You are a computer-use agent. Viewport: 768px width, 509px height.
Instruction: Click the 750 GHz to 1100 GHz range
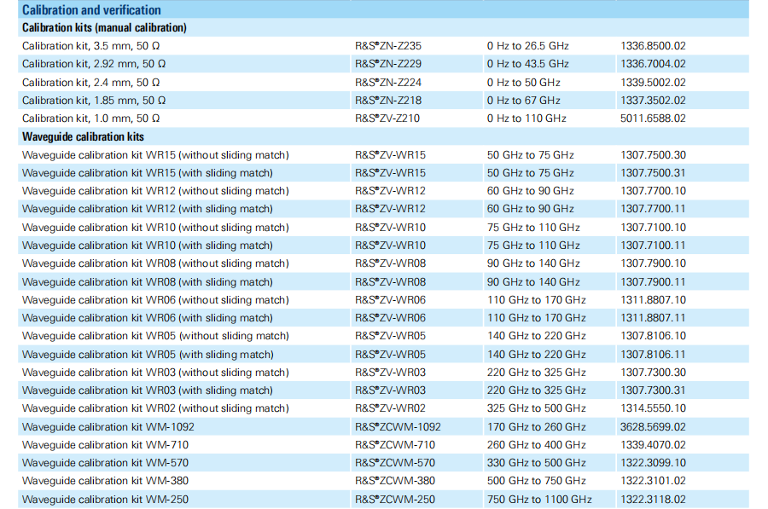coord(538,500)
